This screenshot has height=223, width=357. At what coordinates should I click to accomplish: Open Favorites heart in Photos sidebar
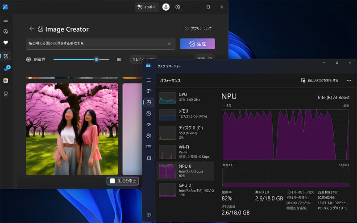click(x=6, y=42)
